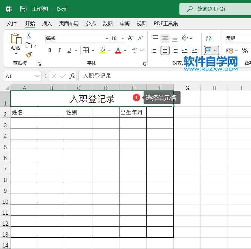This screenshot has height=249, width=251.
Task: Click the text orientation icon
Action: 185,38
